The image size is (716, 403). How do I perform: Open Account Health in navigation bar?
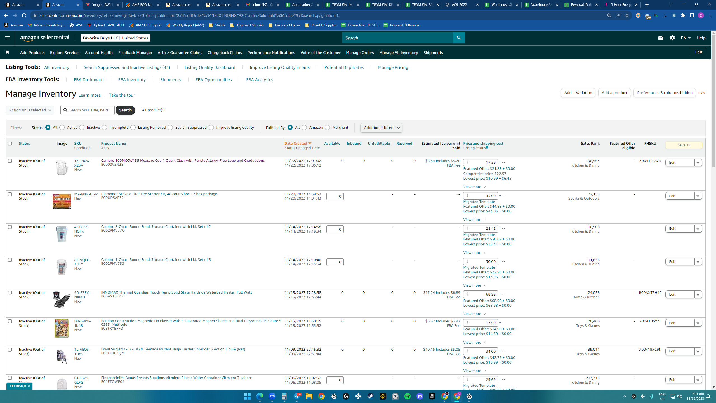[x=99, y=53]
